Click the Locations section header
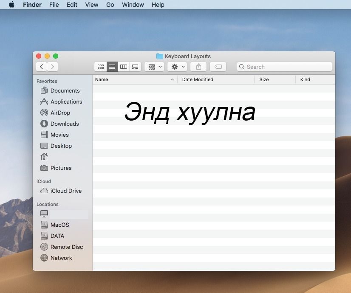351x293 pixels. pos(48,204)
